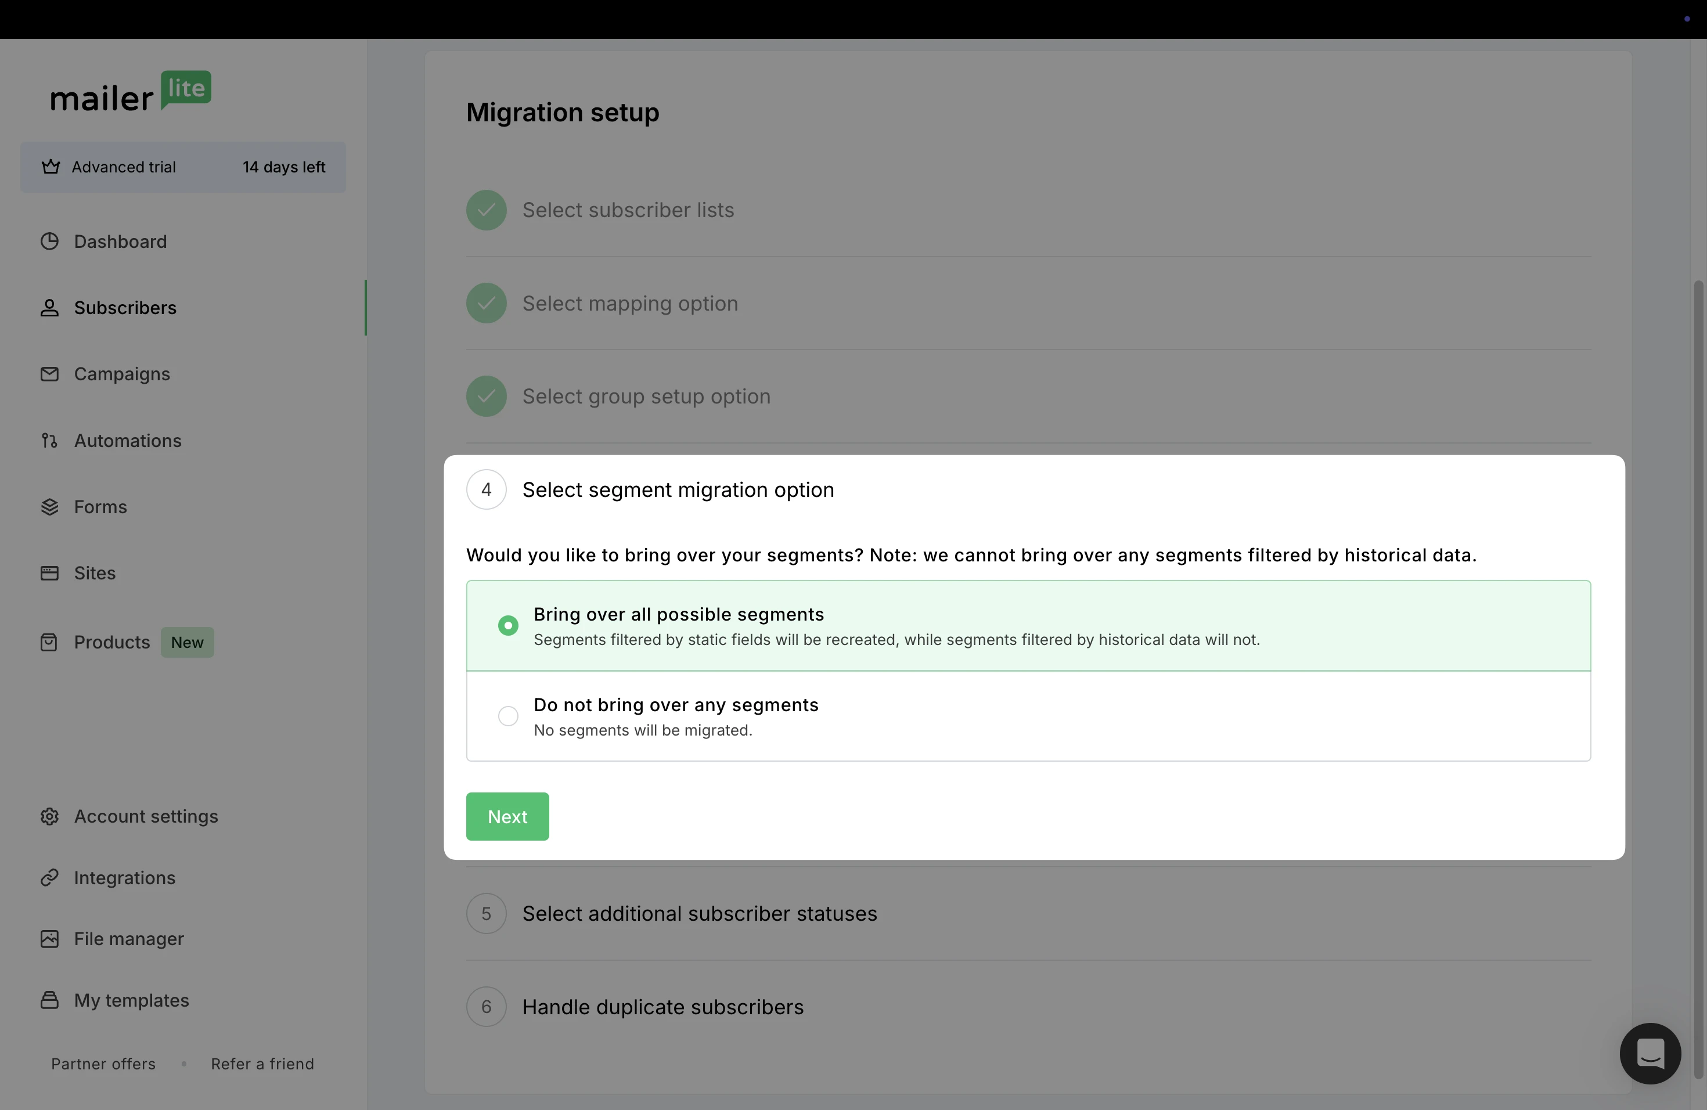Click the Forms layers icon

coord(49,507)
